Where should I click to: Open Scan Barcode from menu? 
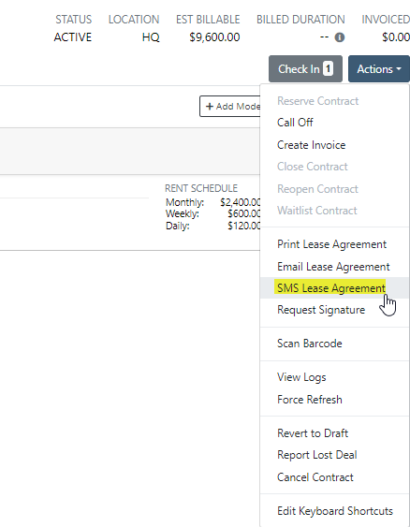point(334,344)
